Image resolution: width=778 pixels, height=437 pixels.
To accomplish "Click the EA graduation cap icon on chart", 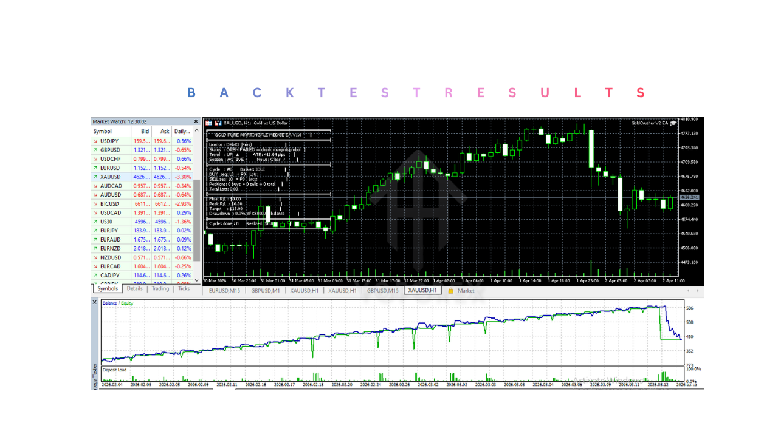I will (x=673, y=123).
